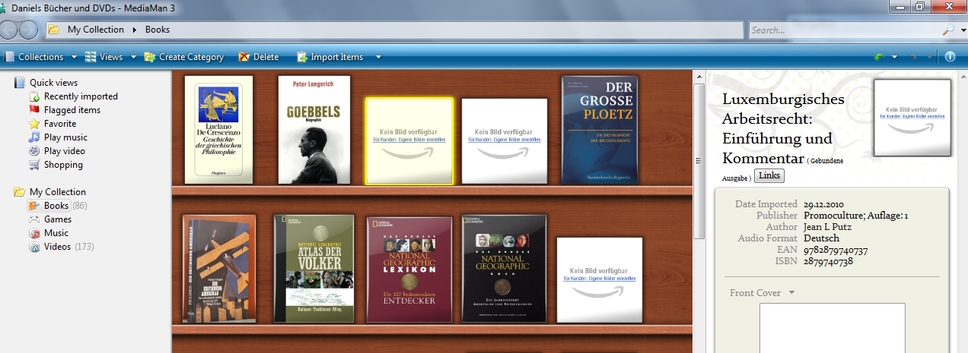This screenshot has width=968, height=353.
Task: Open Shopping quick view
Action: point(63,165)
